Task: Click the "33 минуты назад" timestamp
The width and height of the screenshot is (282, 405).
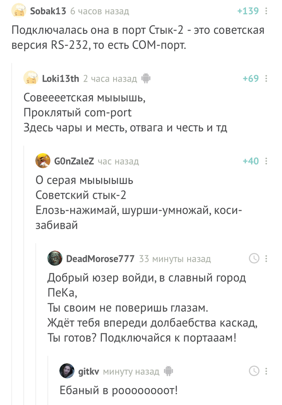Action: click(x=175, y=259)
